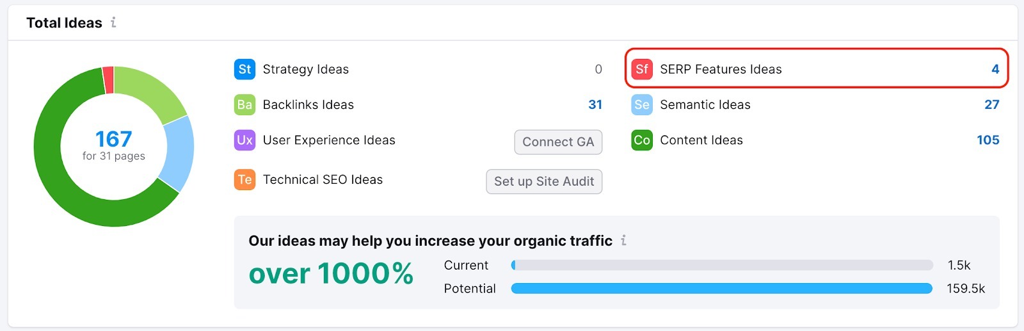Screen dimensions: 1024x331
Task: Click the Strategy Ideas 'St' icon
Action: pyautogui.click(x=244, y=69)
